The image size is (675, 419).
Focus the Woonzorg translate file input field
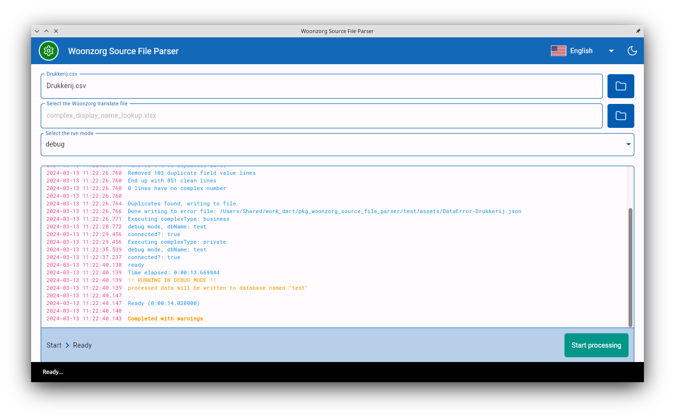click(x=321, y=116)
